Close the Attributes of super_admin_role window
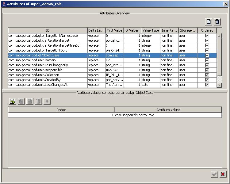Image resolution: width=230 pixels, height=184 pixels. [x=225, y=3]
